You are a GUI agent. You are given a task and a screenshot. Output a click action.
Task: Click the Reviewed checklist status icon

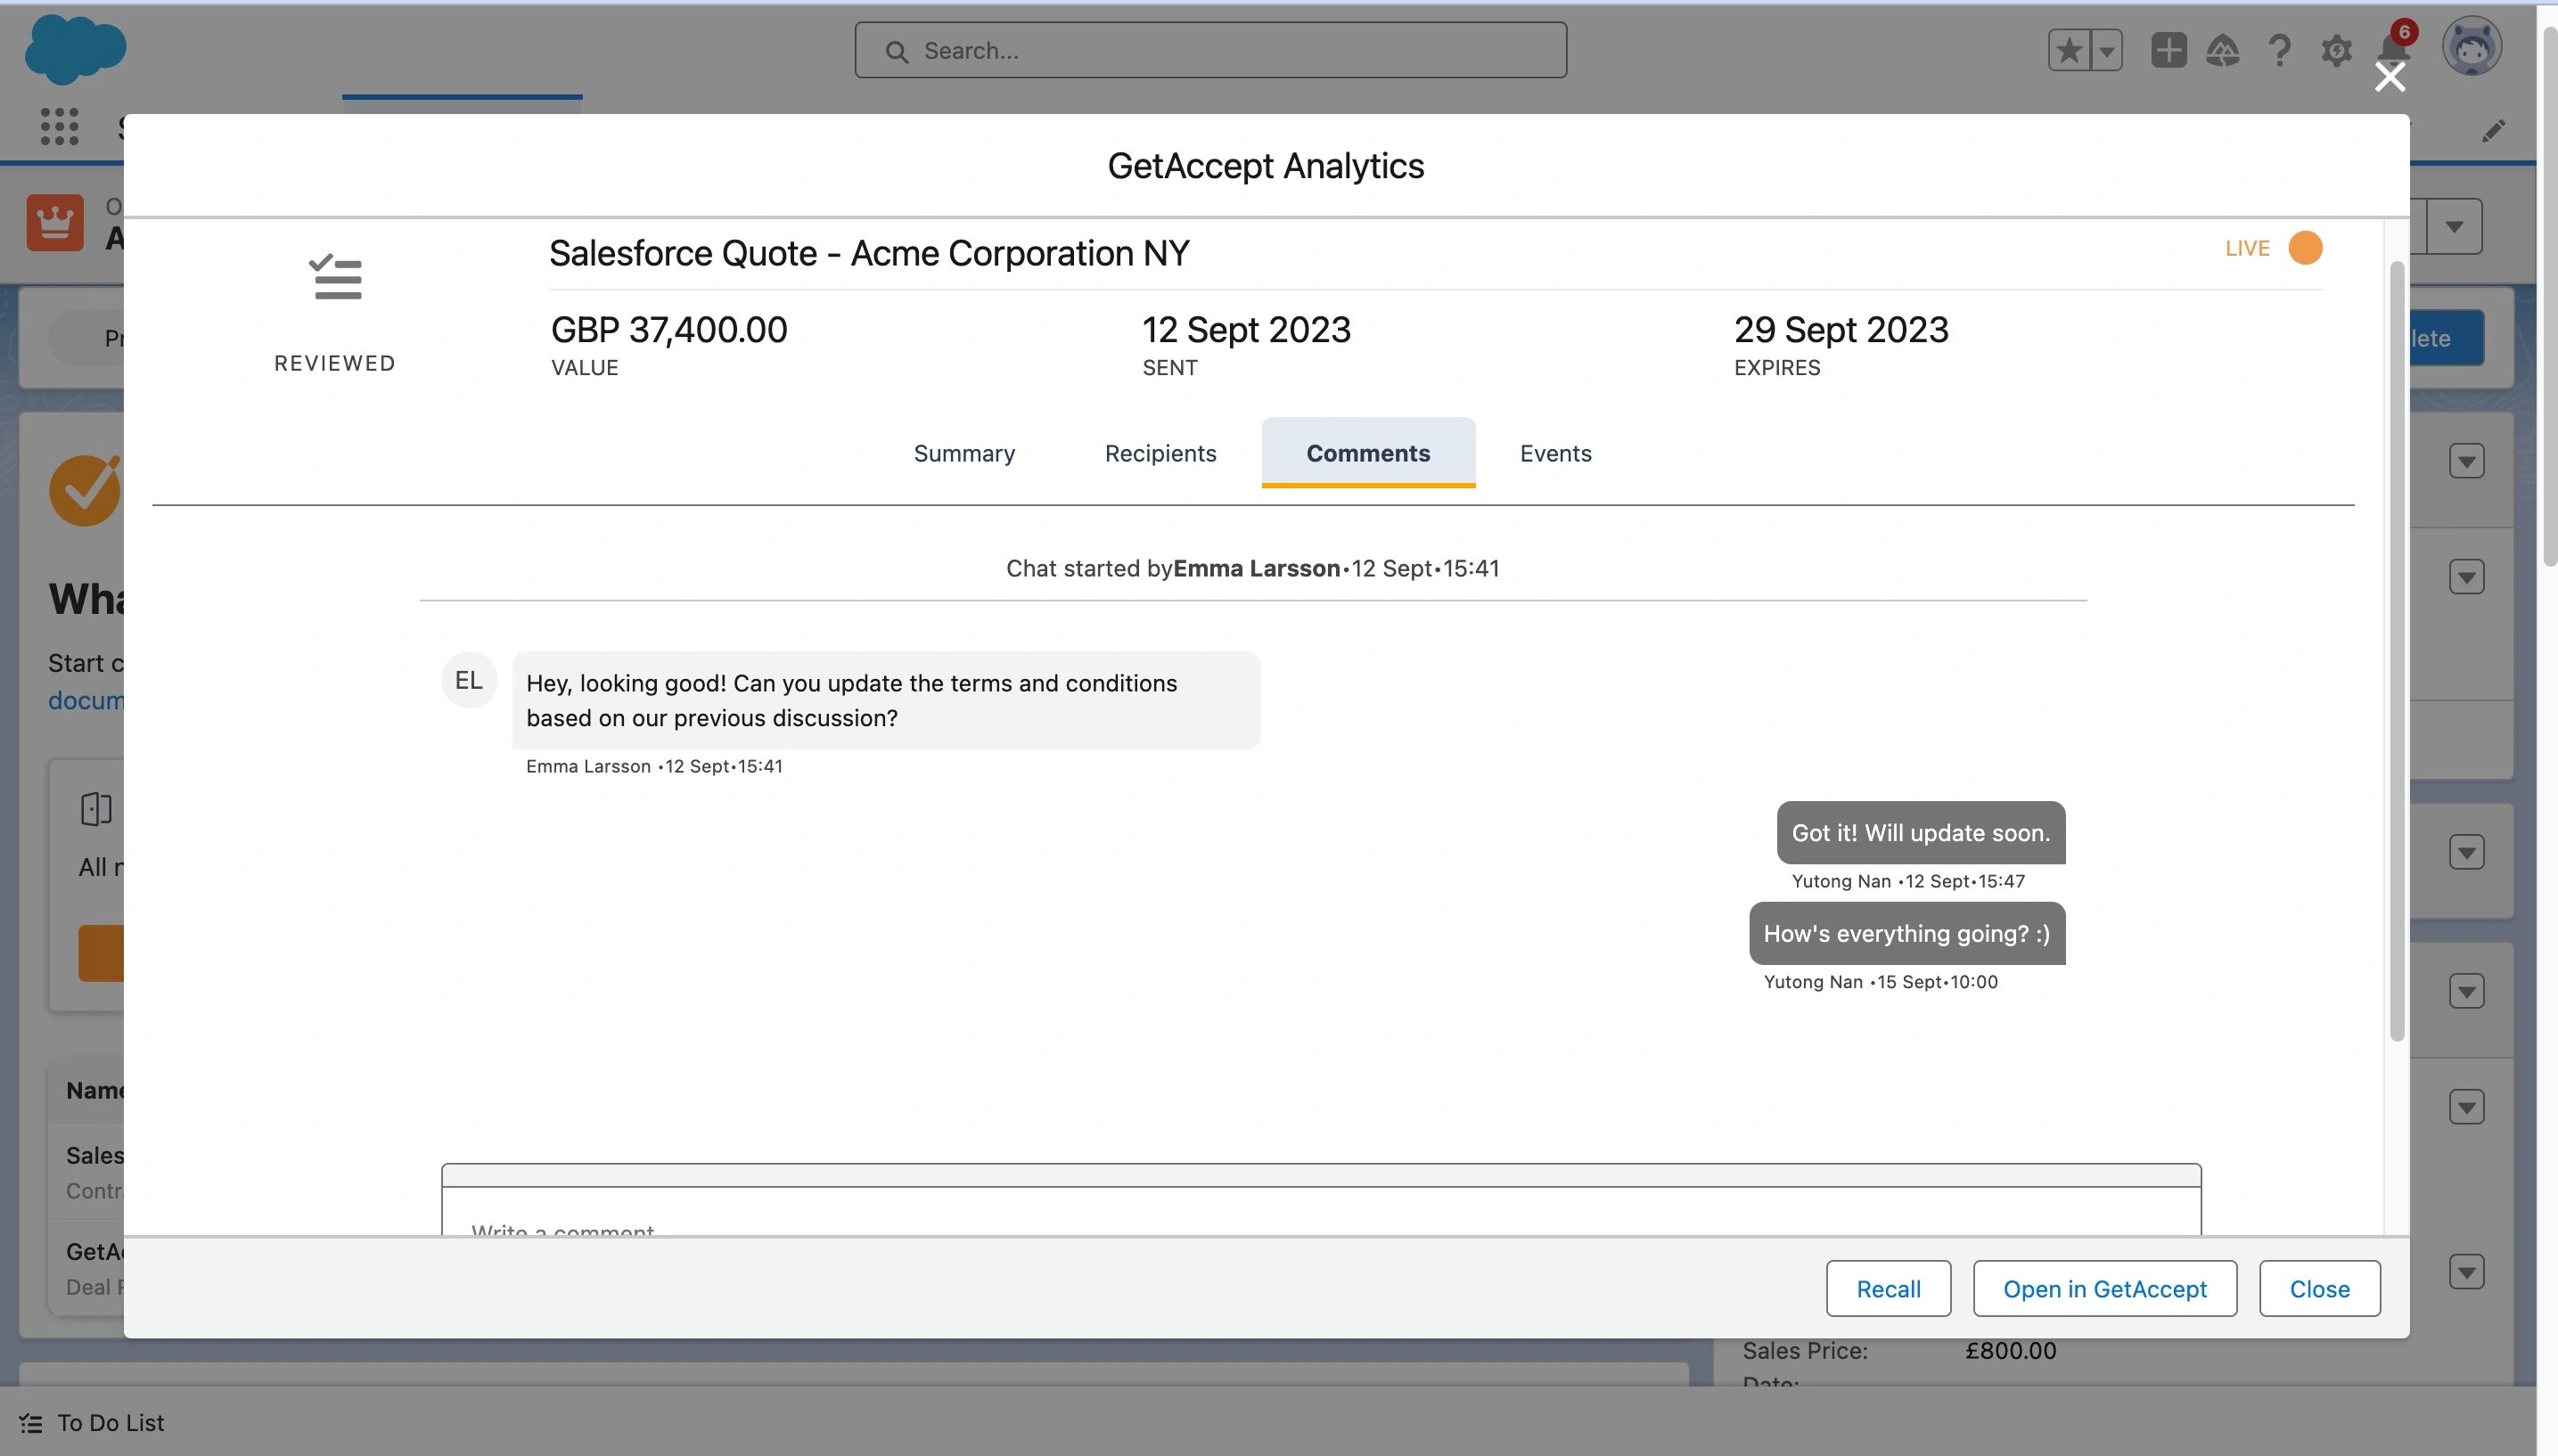pyautogui.click(x=336, y=277)
